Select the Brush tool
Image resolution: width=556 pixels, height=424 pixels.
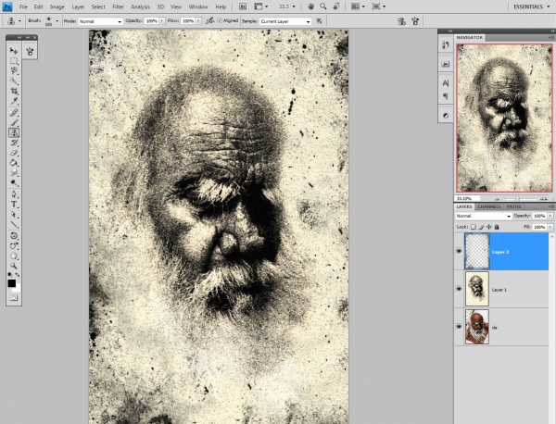point(14,123)
